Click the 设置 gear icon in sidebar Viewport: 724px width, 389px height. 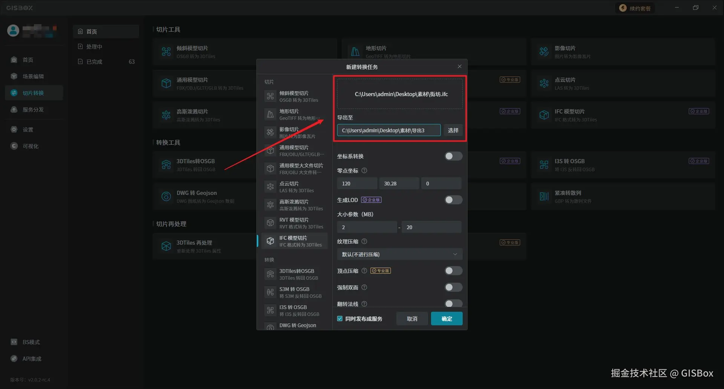(14, 129)
